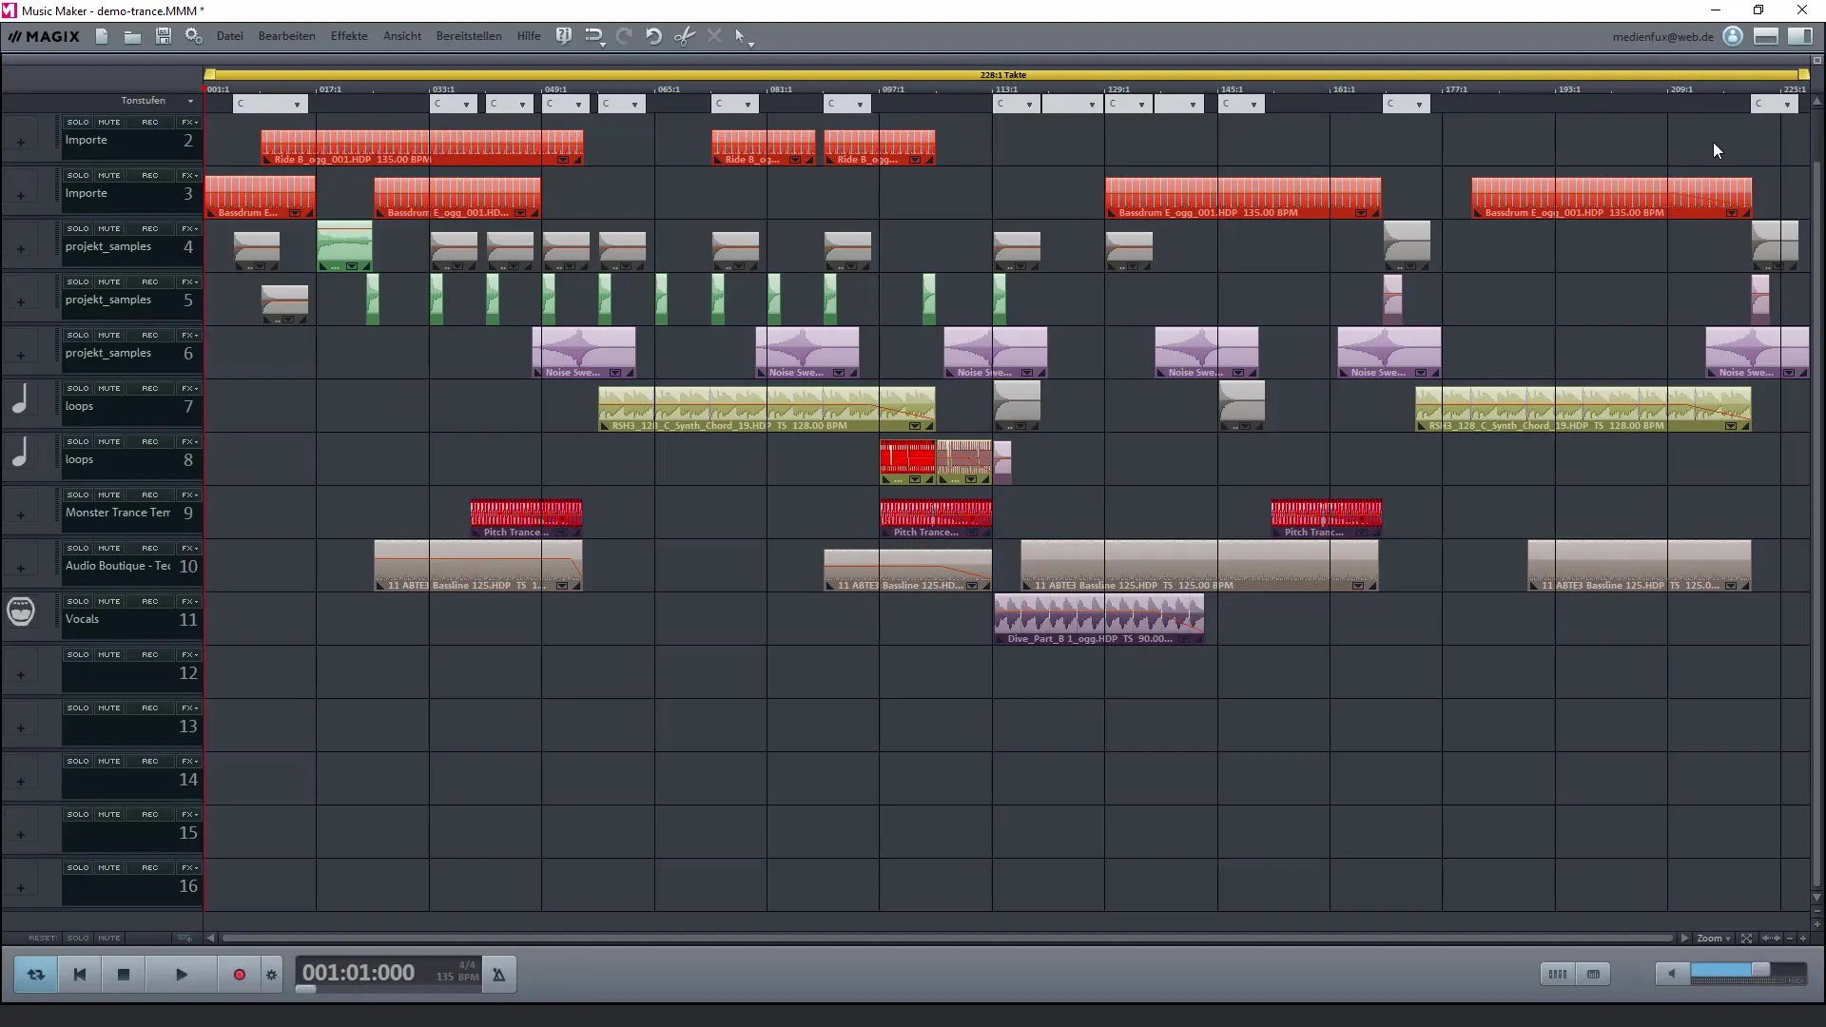Open recording settings gear in transport
This screenshot has width=1826, height=1027.
click(272, 975)
